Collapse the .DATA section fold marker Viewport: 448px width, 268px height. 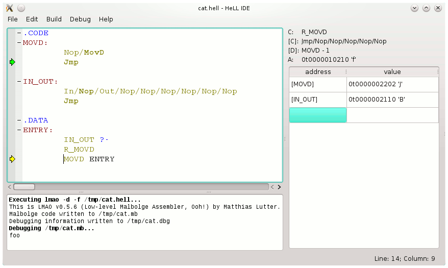pyautogui.click(x=19, y=120)
